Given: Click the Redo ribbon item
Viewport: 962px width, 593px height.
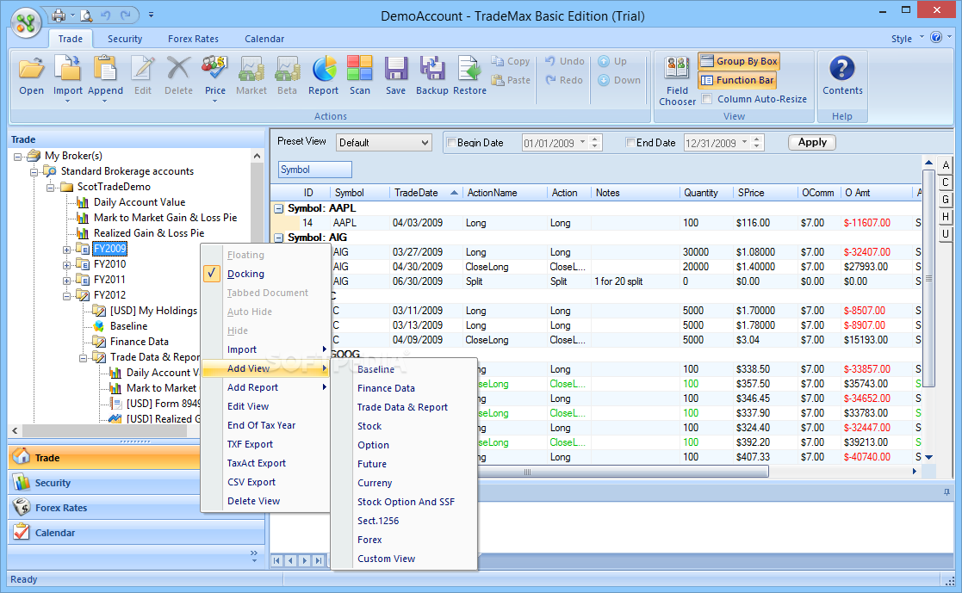Looking at the screenshot, I should point(564,80).
